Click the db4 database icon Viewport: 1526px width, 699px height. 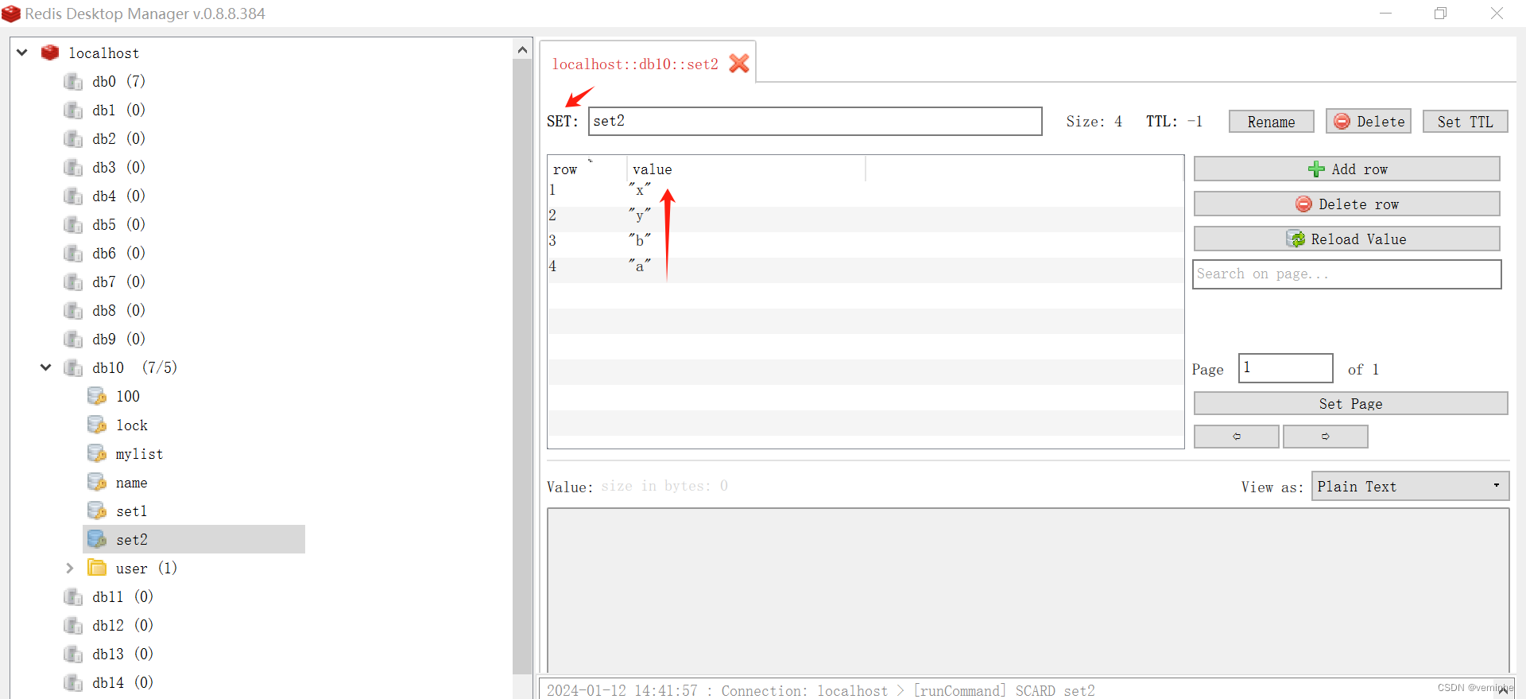click(73, 196)
